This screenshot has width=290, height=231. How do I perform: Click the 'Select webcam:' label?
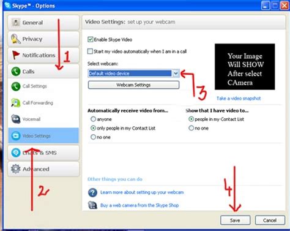click(x=103, y=64)
